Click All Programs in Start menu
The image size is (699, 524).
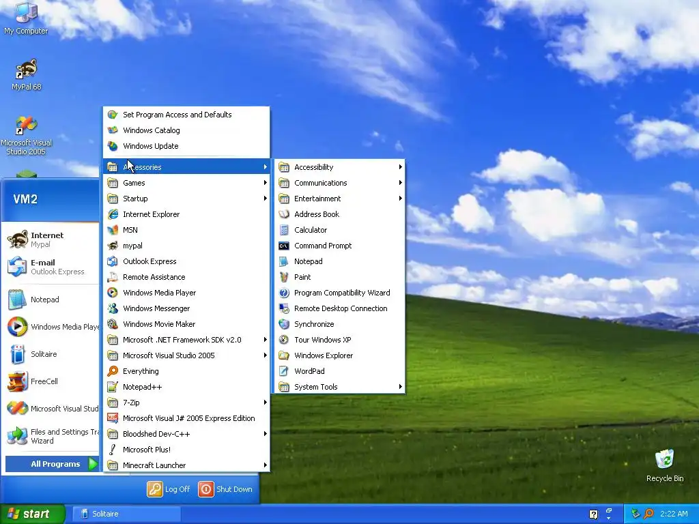point(52,464)
